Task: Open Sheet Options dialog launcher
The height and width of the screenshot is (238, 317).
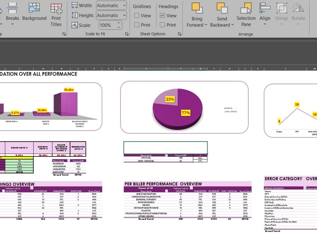Action: coord(179,34)
